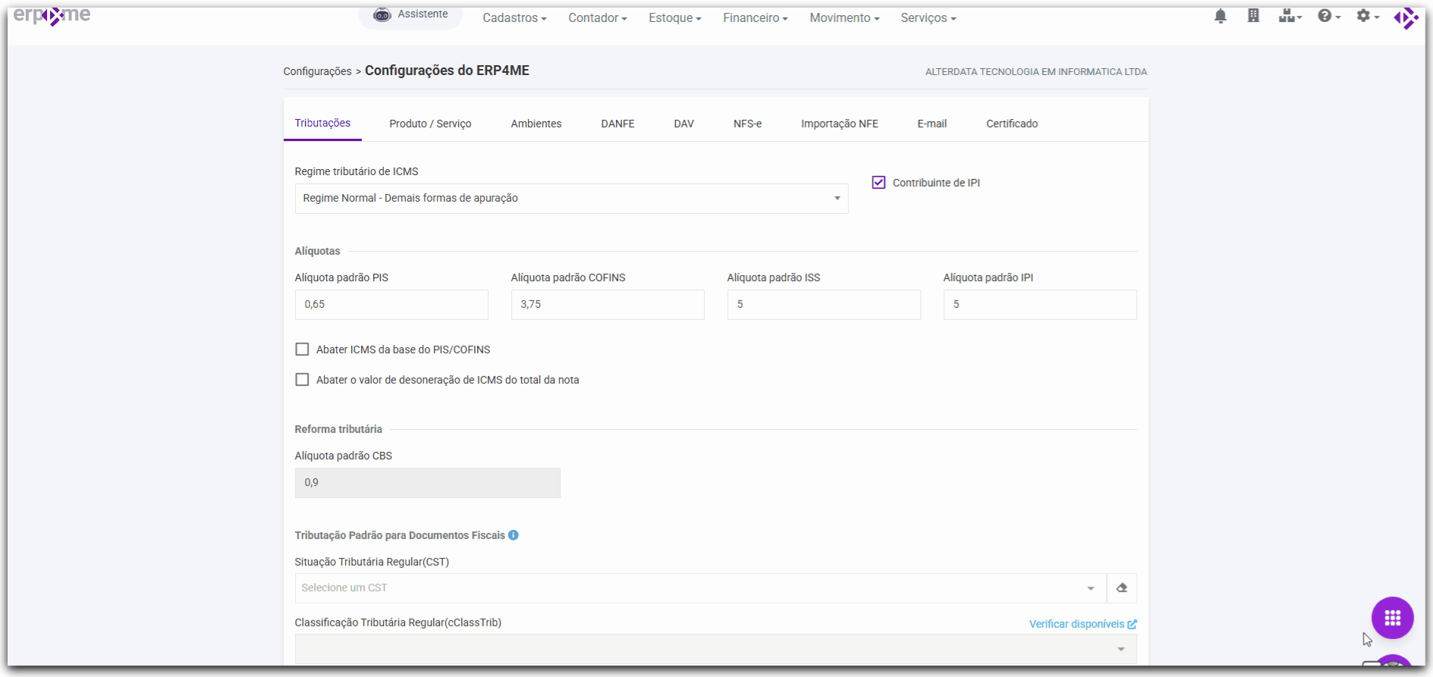The image size is (1433, 677).
Task: Open the settings gear menu
Action: point(1367,16)
